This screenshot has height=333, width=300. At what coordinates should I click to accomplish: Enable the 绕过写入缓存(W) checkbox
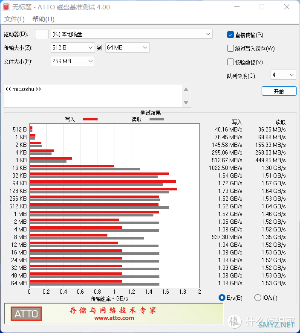(x=230, y=48)
